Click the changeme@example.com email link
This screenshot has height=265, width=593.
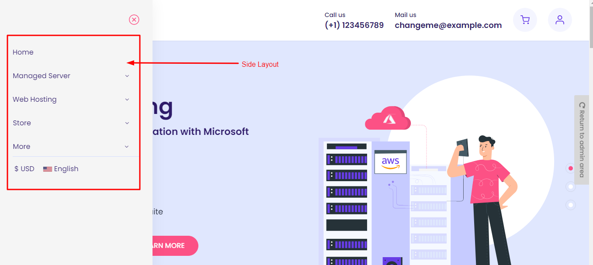coord(448,25)
